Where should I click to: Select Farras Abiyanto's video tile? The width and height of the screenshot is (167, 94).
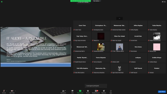coord(101,58)
